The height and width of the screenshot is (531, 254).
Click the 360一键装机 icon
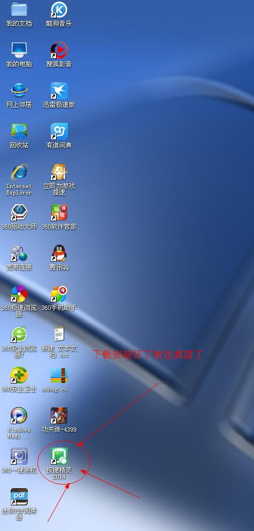[x=19, y=457]
